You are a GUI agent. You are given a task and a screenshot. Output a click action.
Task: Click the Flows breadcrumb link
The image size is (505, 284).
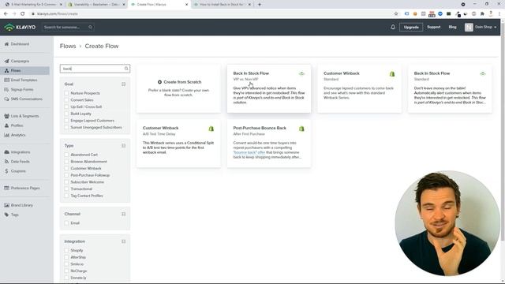68,47
